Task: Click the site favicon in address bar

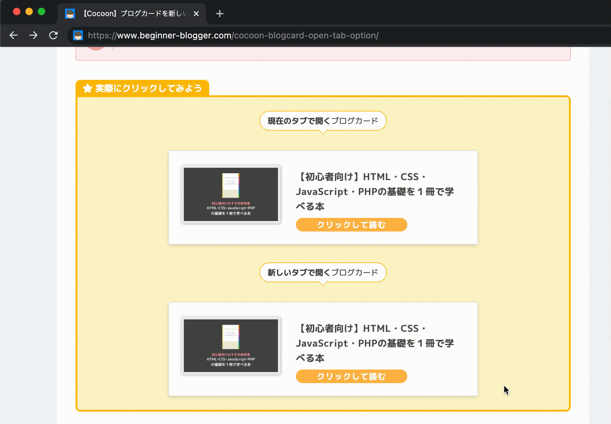Action: [x=78, y=35]
